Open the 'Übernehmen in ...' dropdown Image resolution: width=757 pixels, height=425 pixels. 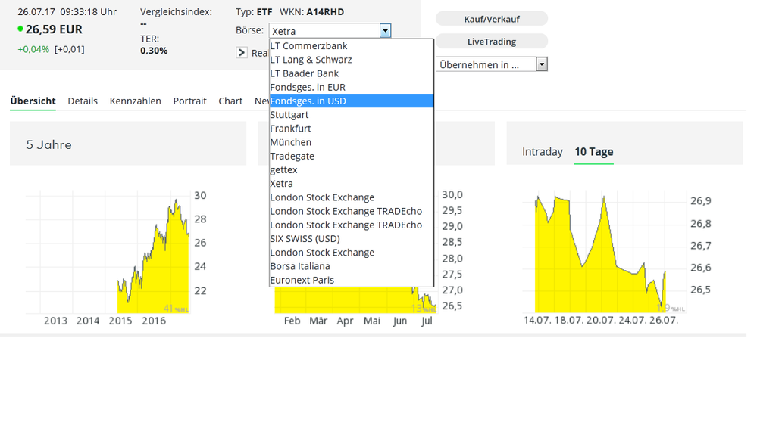click(x=491, y=65)
